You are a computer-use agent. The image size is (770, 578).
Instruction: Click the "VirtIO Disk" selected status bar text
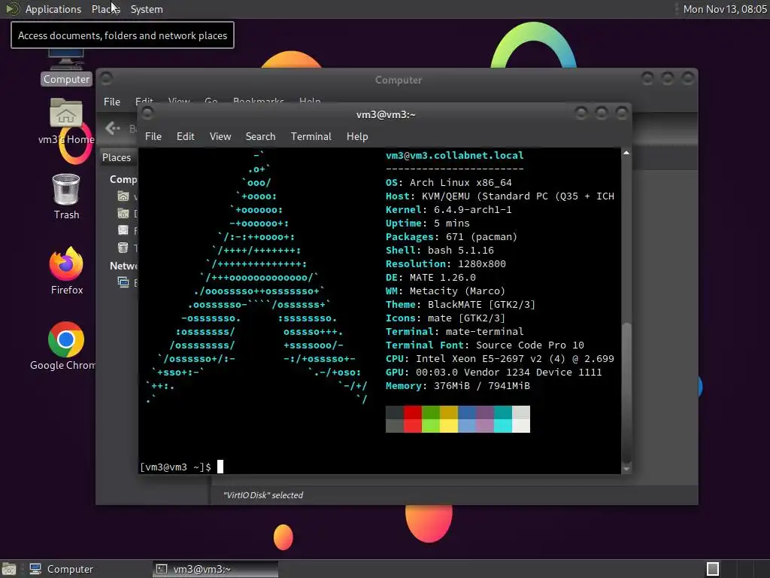[263, 495]
